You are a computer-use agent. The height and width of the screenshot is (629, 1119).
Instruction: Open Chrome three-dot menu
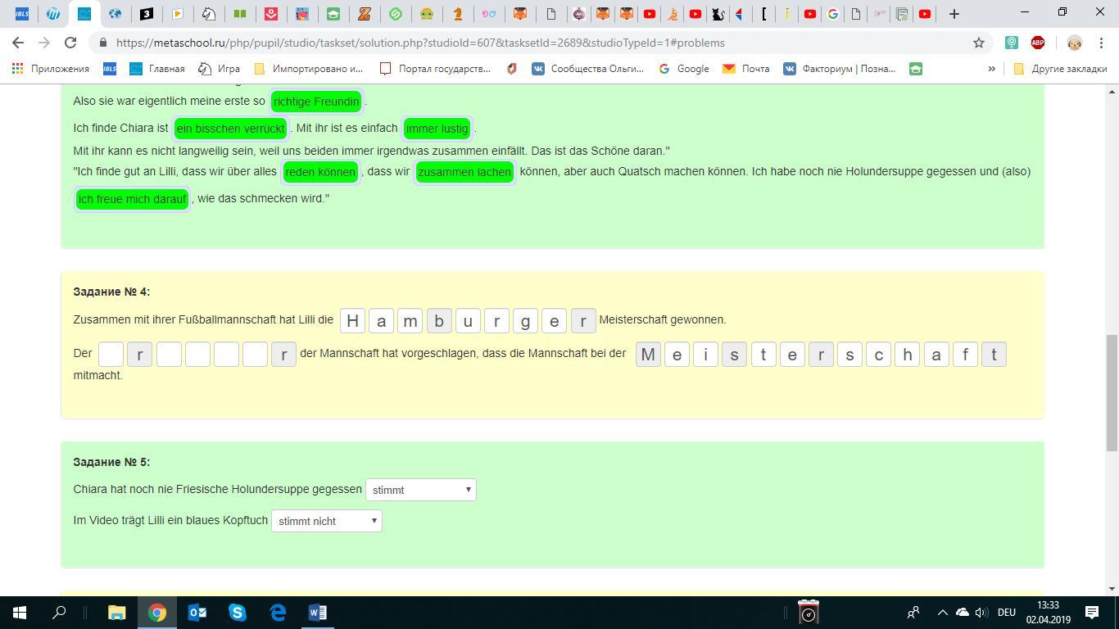[x=1101, y=43]
